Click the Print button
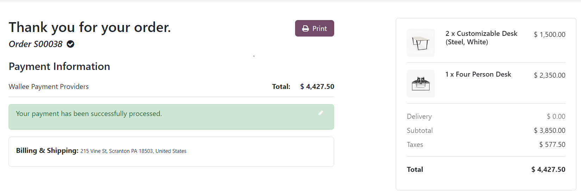This screenshot has height=194, width=581. 314,28
